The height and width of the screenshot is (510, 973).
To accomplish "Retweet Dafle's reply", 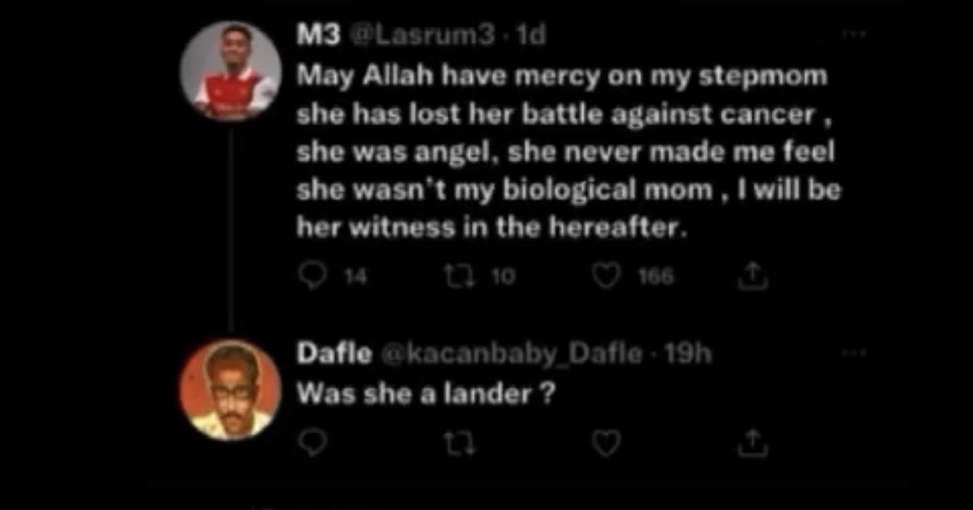I will (460, 443).
